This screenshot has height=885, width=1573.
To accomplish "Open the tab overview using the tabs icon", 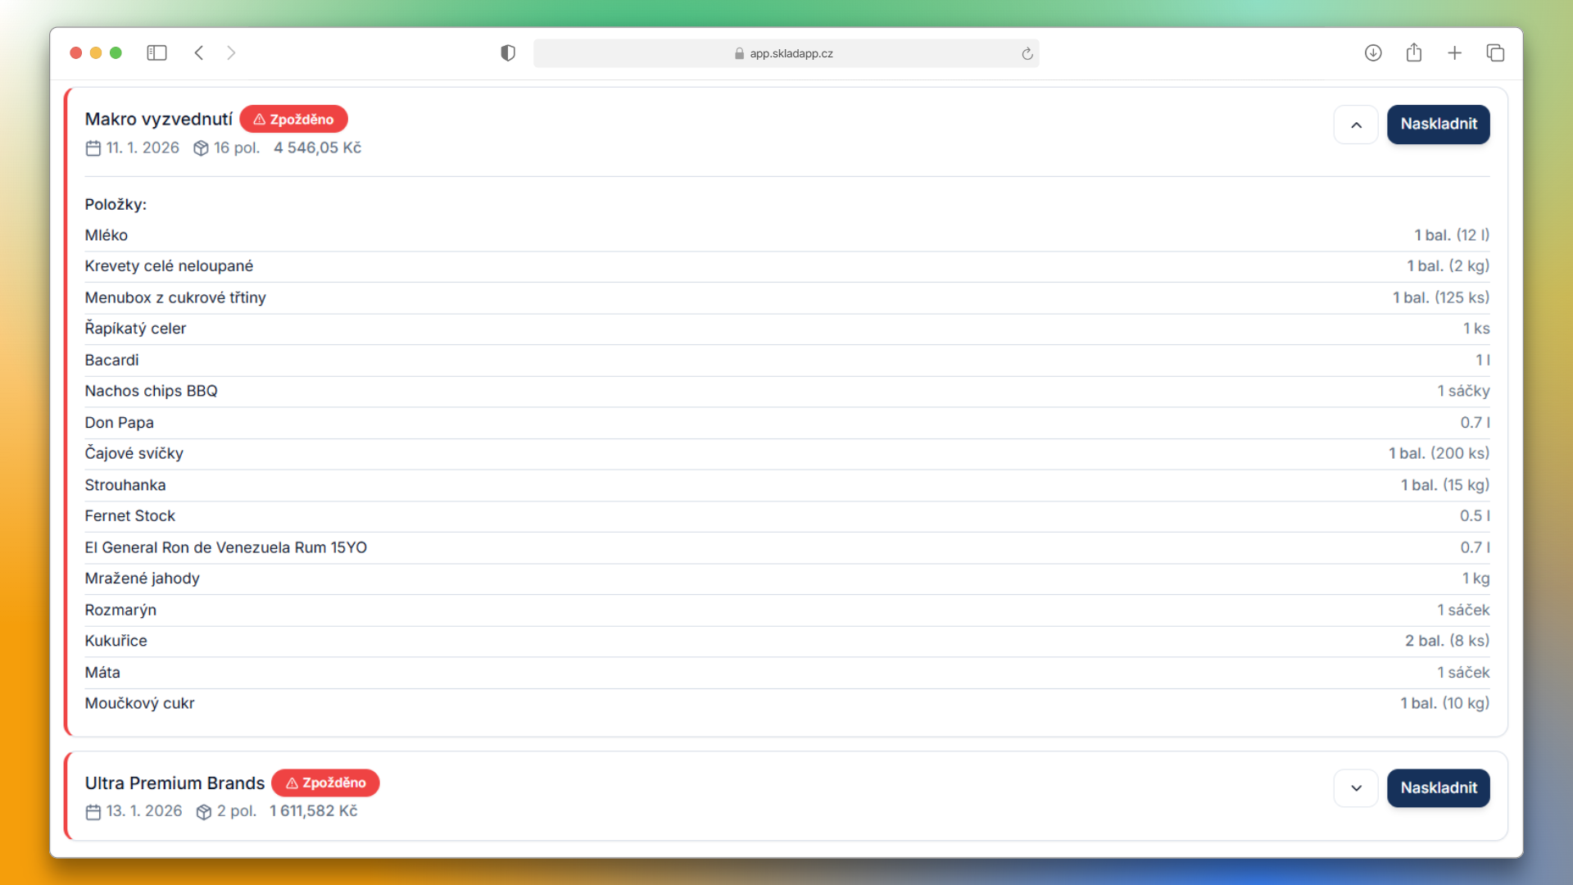I will point(1495,52).
